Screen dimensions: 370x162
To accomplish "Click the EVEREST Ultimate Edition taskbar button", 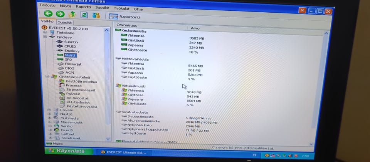I will 123,152.
